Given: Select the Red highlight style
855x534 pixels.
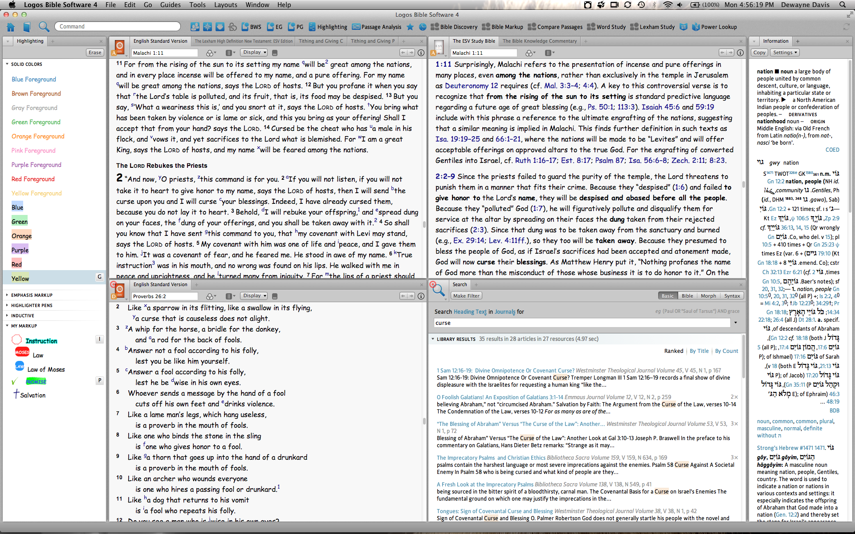Looking at the screenshot, I should tap(16, 264).
